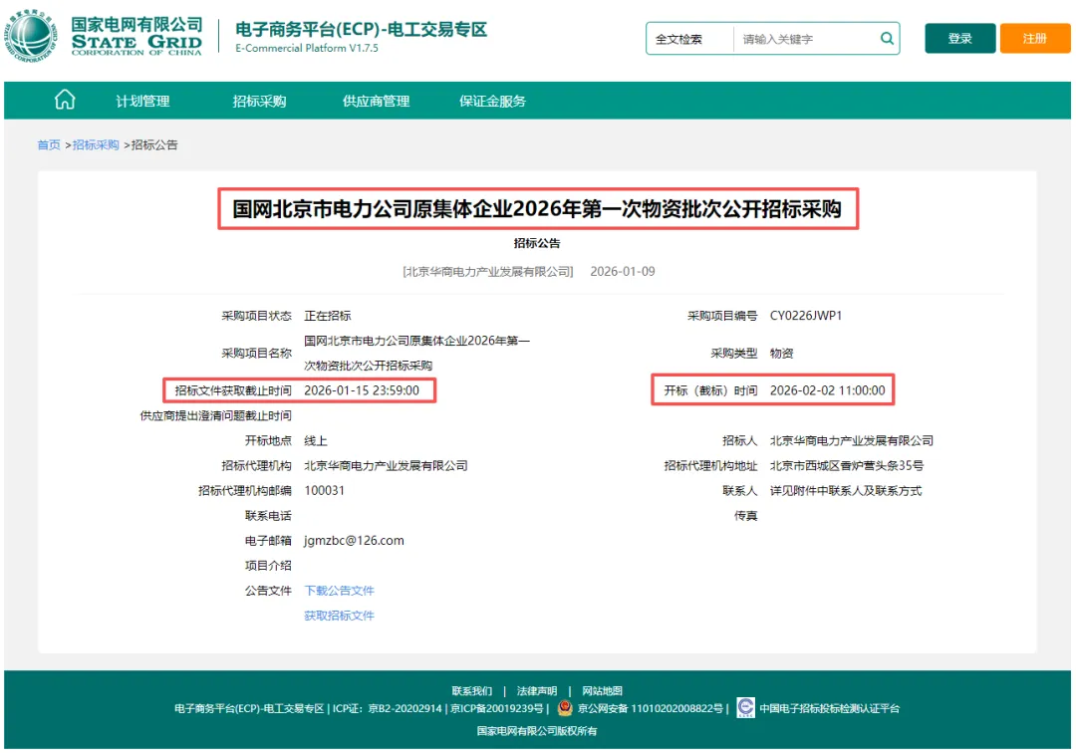
Task: Click the bid opening time 2026-02-02 11:00:00
Action: 828,390
